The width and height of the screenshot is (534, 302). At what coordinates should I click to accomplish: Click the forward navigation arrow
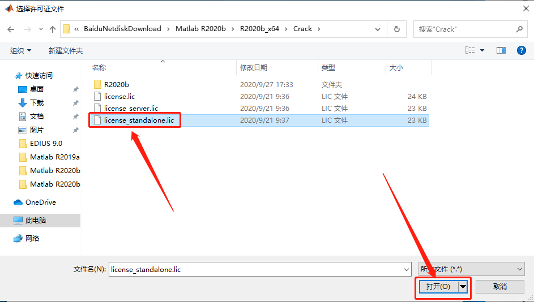[28, 29]
